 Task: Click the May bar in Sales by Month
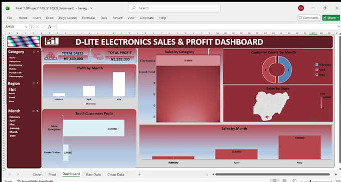point(299,147)
